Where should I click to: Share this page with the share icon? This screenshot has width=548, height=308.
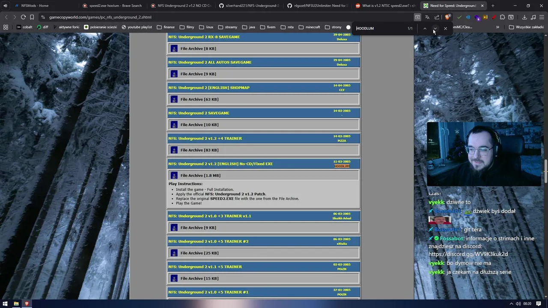pos(437,17)
